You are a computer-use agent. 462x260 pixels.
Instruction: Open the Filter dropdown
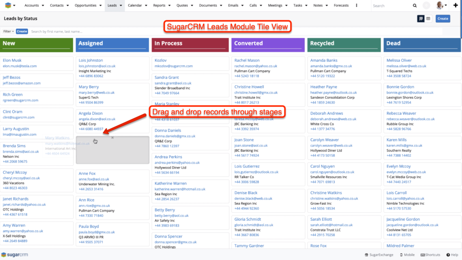coord(8,32)
